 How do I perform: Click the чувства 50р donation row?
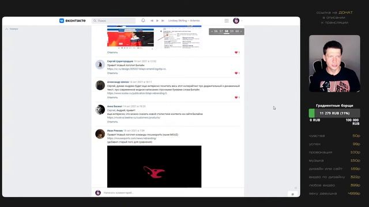(334, 136)
